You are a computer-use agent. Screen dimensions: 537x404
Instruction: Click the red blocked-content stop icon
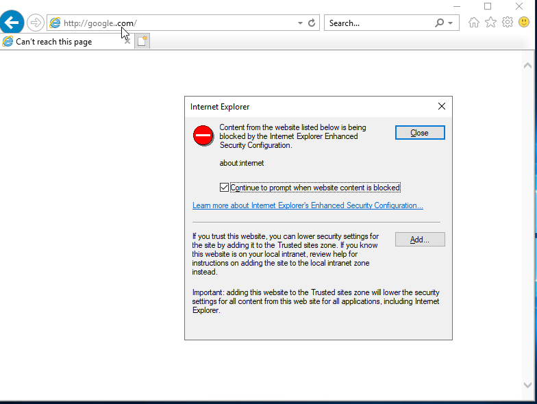pos(203,136)
